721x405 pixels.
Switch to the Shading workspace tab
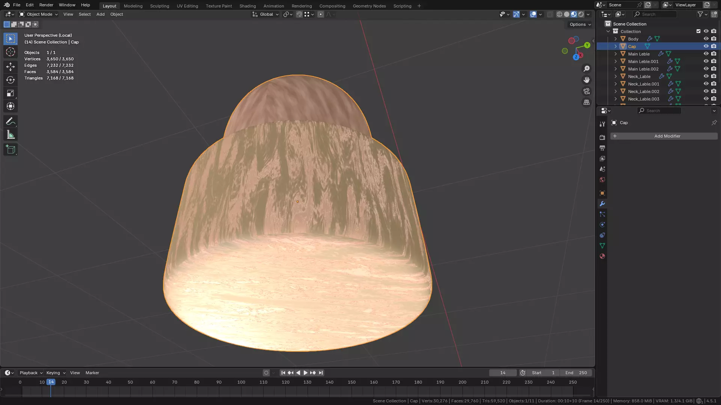(247, 6)
